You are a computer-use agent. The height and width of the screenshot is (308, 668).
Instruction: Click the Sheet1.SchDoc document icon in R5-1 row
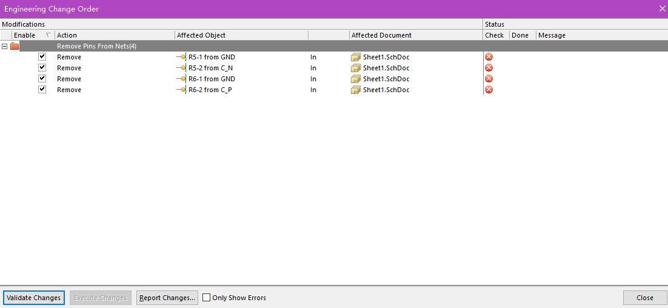pos(356,56)
